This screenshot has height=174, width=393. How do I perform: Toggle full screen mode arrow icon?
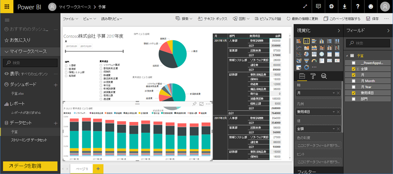tap(305, 6)
